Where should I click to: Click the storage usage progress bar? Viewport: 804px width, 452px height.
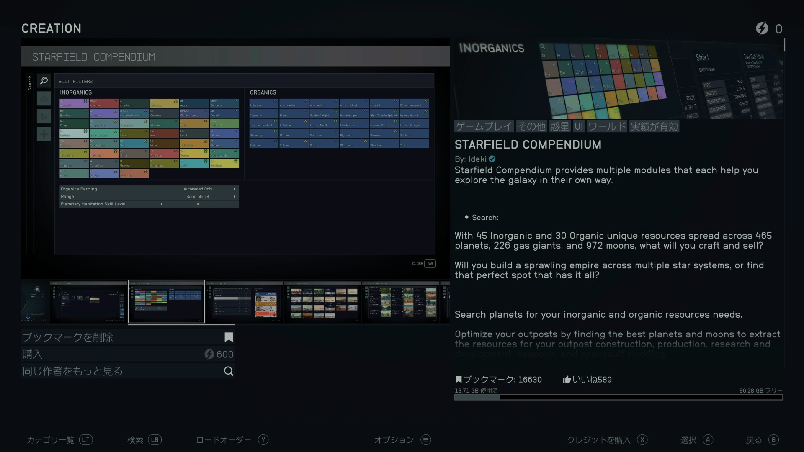[618, 397]
